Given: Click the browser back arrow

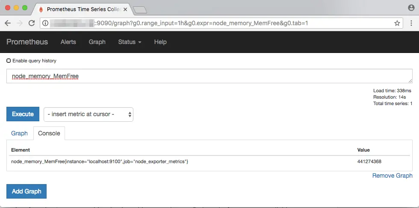Looking at the screenshot, I should tap(8, 23).
